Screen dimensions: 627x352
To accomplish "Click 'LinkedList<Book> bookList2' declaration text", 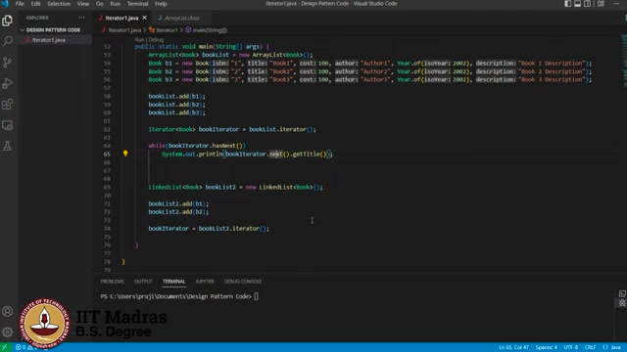I will click(192, 187).
